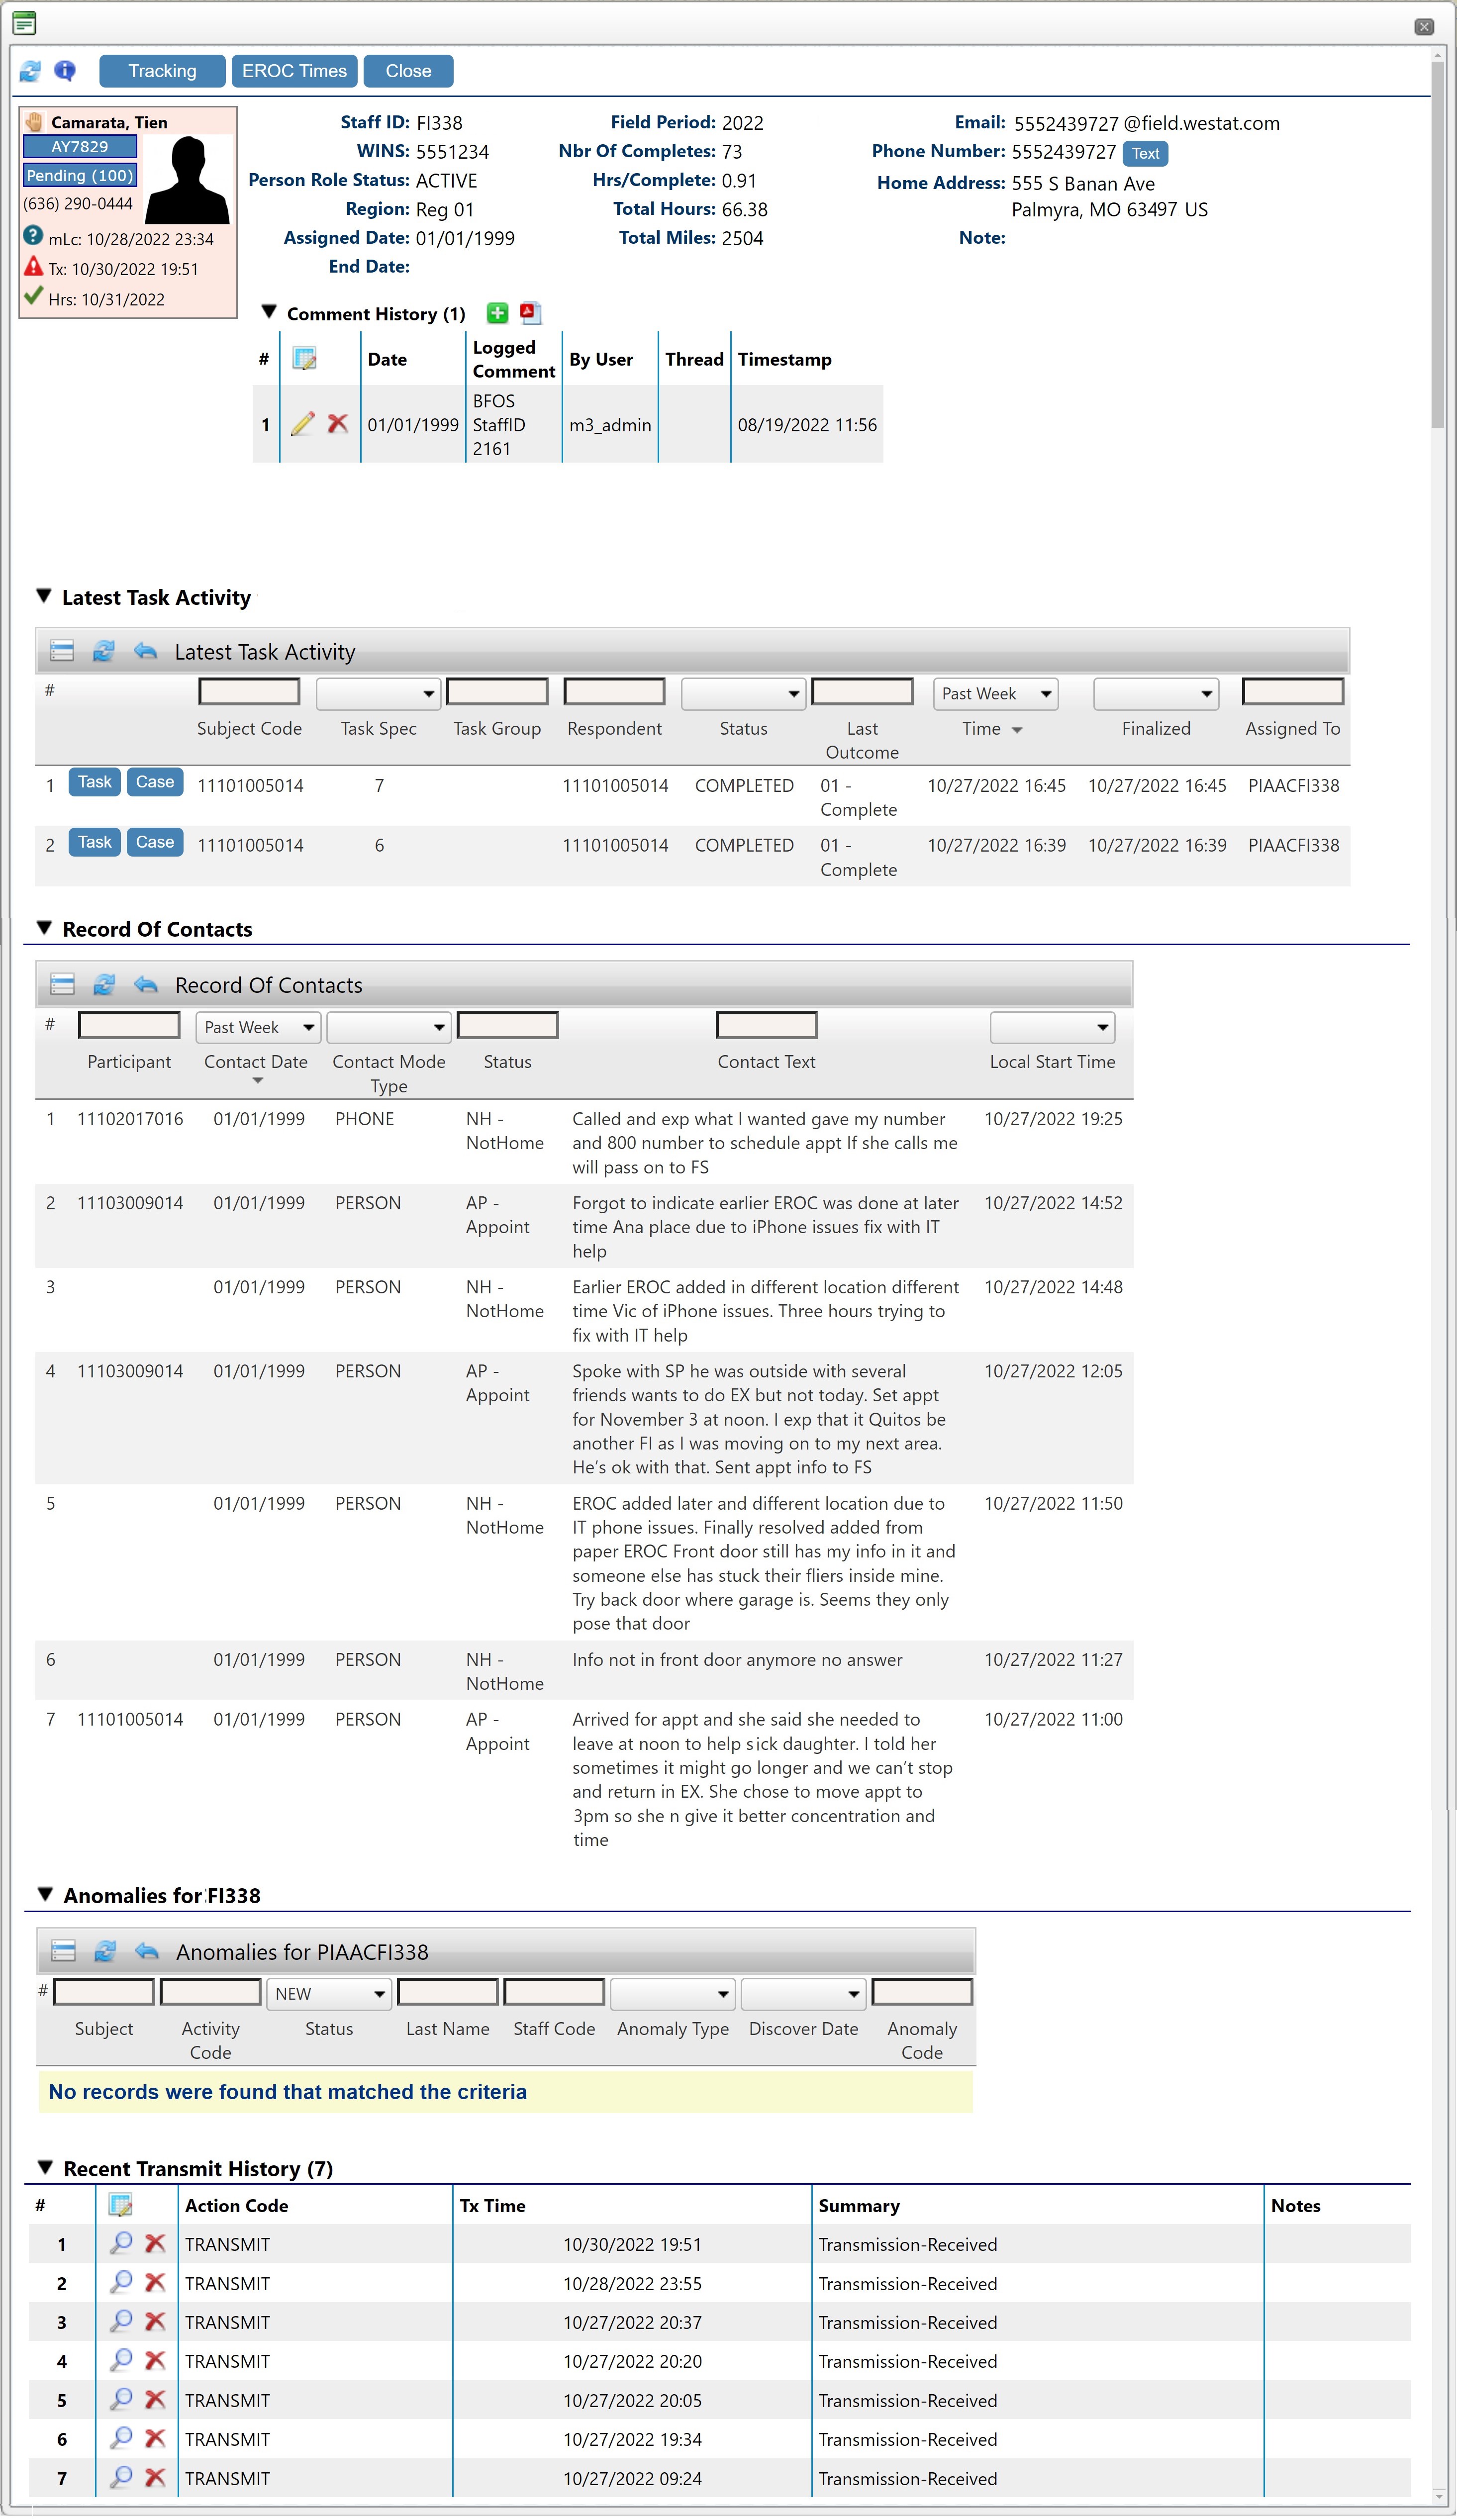Open the Discover Date filter dropdown
1457x2520 pixels.
click(x=803, y=1993)
